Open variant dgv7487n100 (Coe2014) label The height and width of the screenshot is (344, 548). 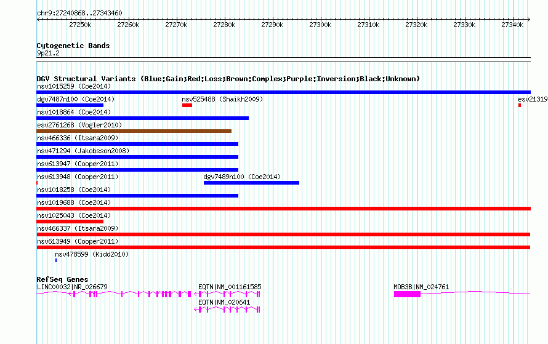point(76,99)
